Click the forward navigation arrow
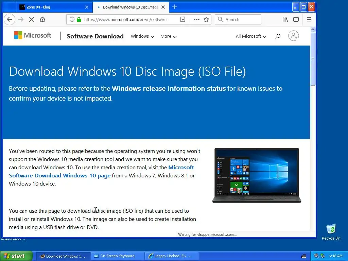The width and height of the screenshot is (348, 261). tap(21, 19)
